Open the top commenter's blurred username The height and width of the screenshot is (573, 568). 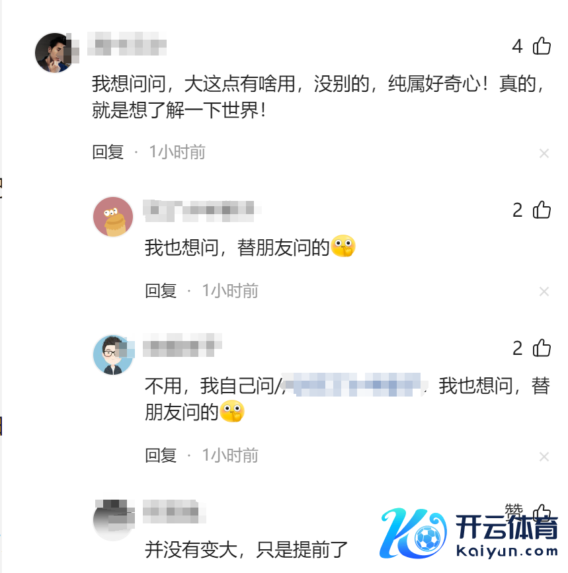point(127,44)
